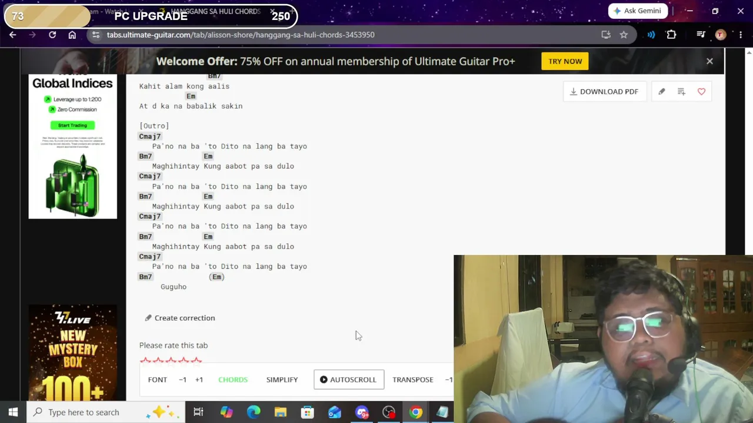Open Microsoft Store from the taskbar
The image size is (753, 423).
(x=308, y=412)
